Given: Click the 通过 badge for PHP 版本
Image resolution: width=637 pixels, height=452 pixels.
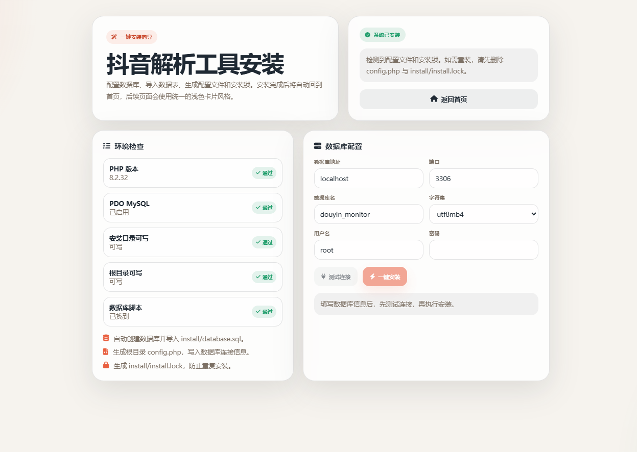Looking at the screenshot, I should point(264,173).
